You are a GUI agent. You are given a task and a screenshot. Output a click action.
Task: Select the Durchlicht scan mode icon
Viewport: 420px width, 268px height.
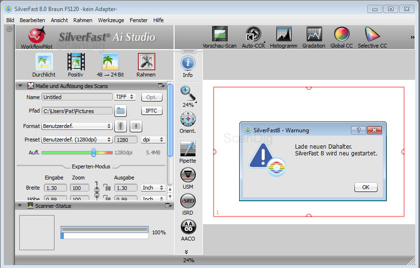(44, 65)
